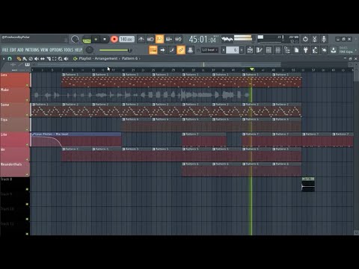Open the playlist options menu arrow
Image resolution: width=359 pixels, height=269 pixels.
(x=4, y=58)
